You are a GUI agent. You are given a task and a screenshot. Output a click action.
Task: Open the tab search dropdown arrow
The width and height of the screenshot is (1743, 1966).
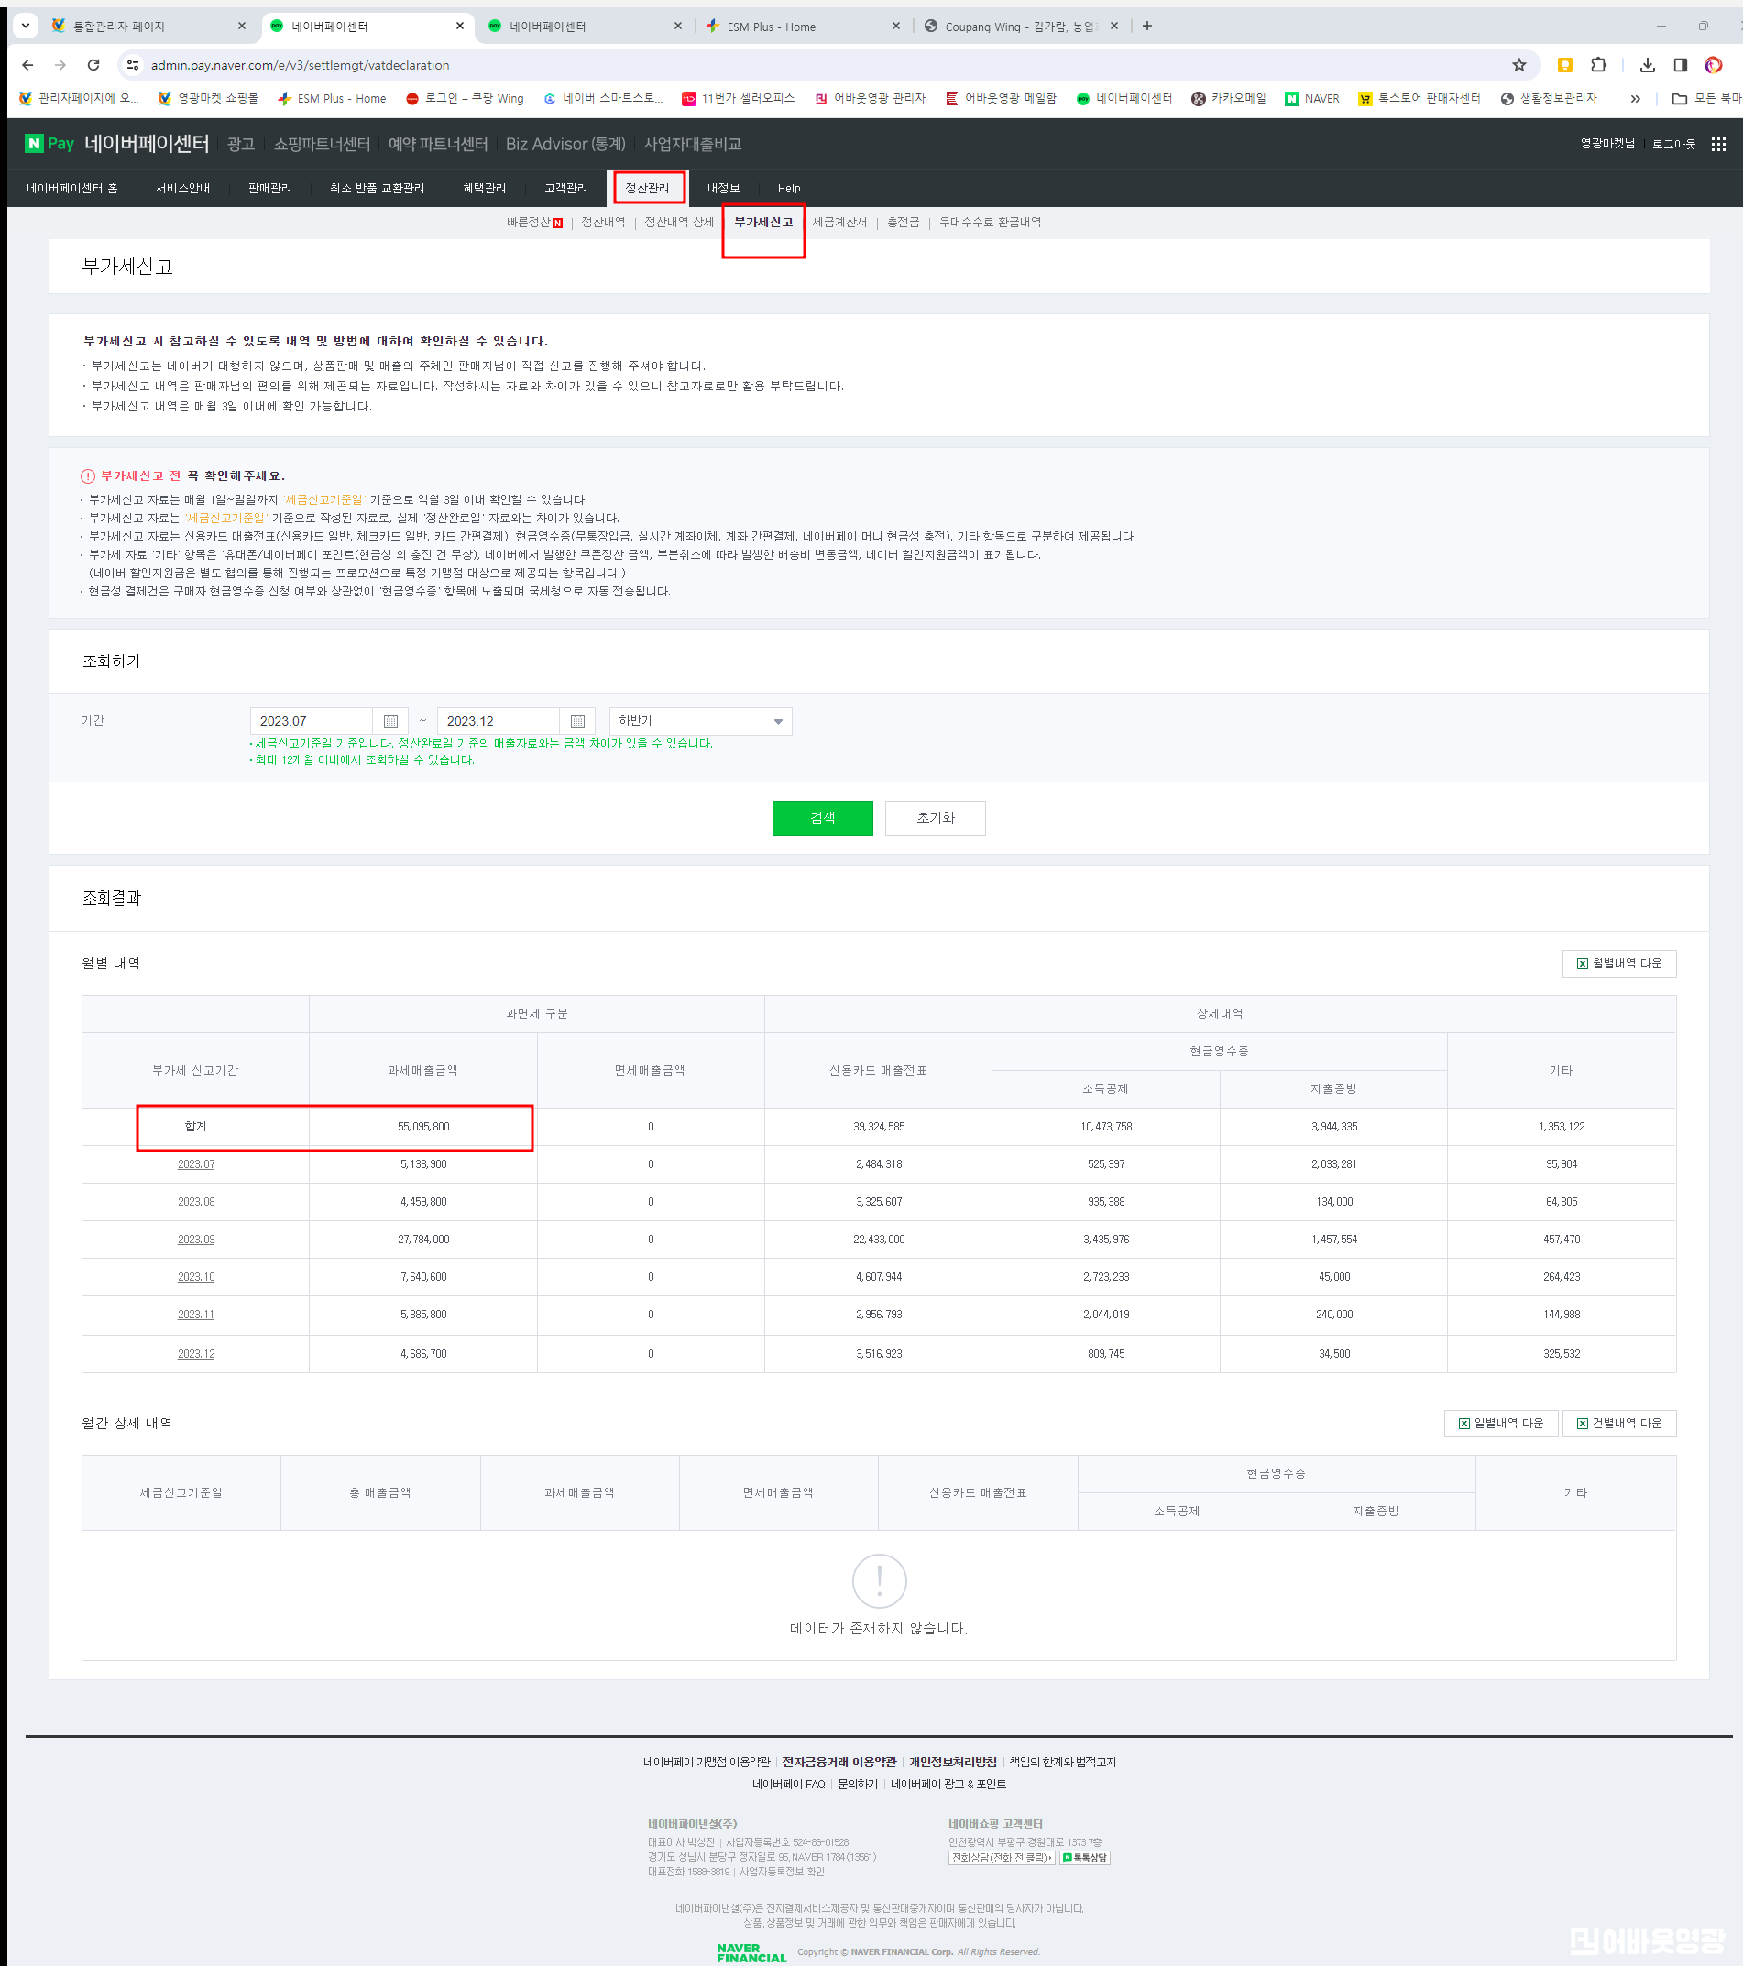[26, 26]
